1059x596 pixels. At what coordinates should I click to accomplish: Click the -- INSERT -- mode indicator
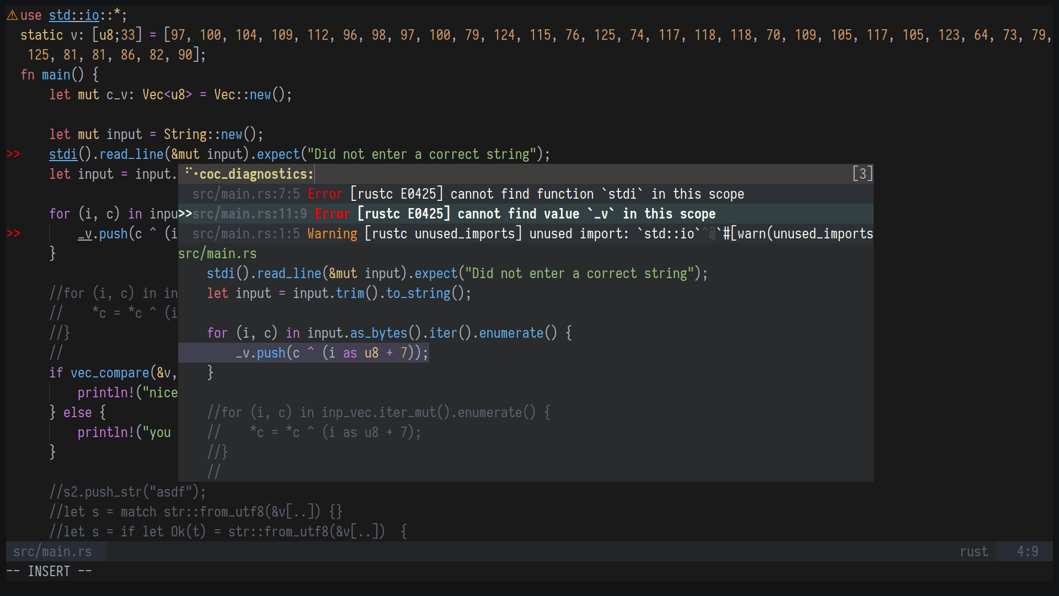pos(49,572)
